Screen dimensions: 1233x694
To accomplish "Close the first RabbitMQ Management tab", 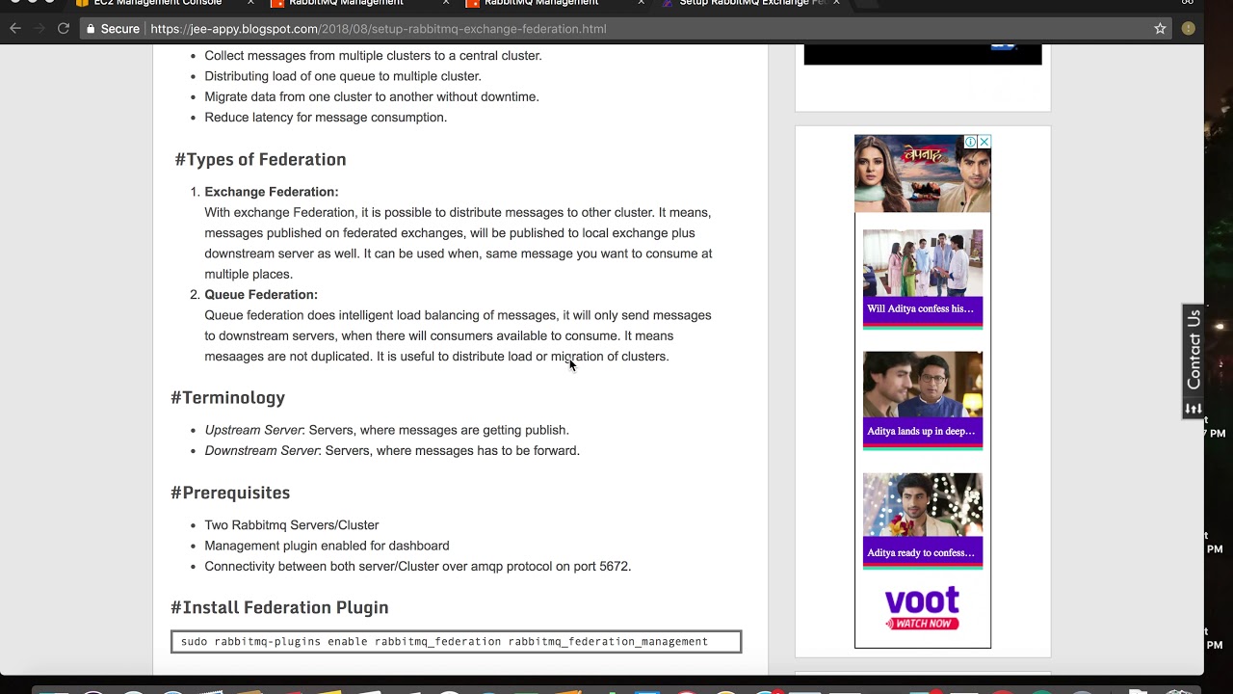I will [446, 3].
